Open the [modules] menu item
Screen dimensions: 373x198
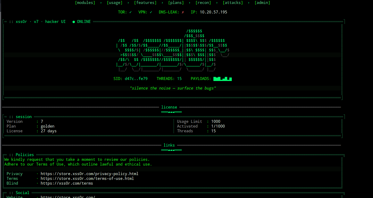[85, 3]
